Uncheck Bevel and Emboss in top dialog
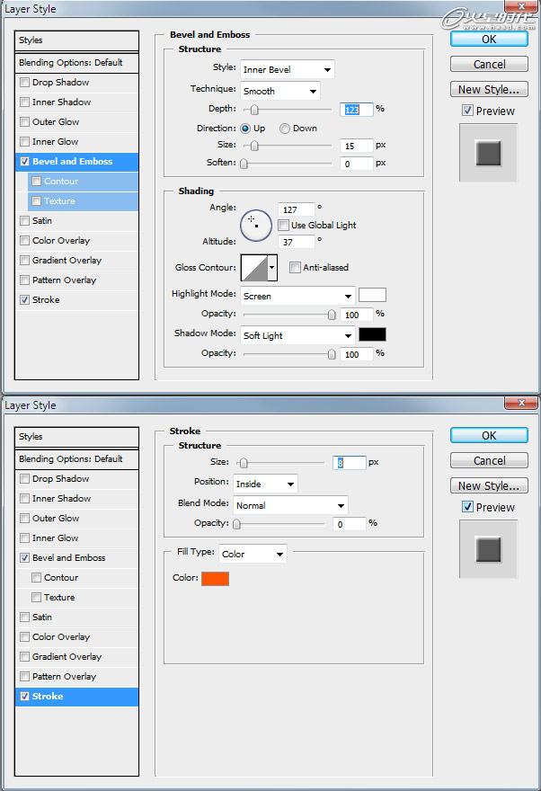Screen dimensions: 541x791 click(x=24, y=162)
